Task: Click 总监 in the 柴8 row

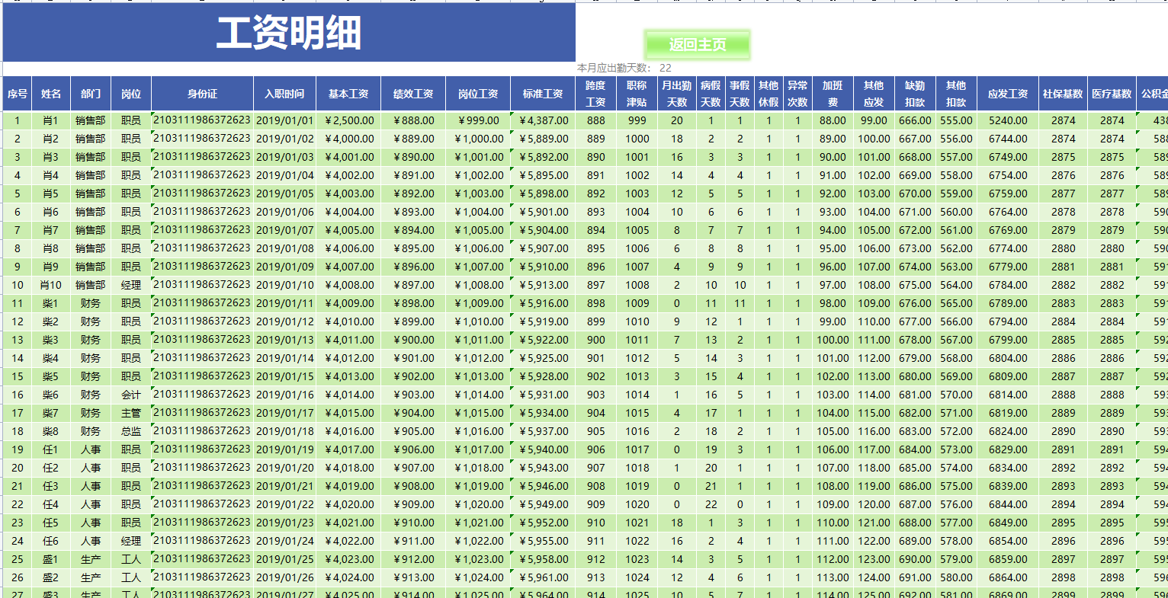Action: coord(131,431)
